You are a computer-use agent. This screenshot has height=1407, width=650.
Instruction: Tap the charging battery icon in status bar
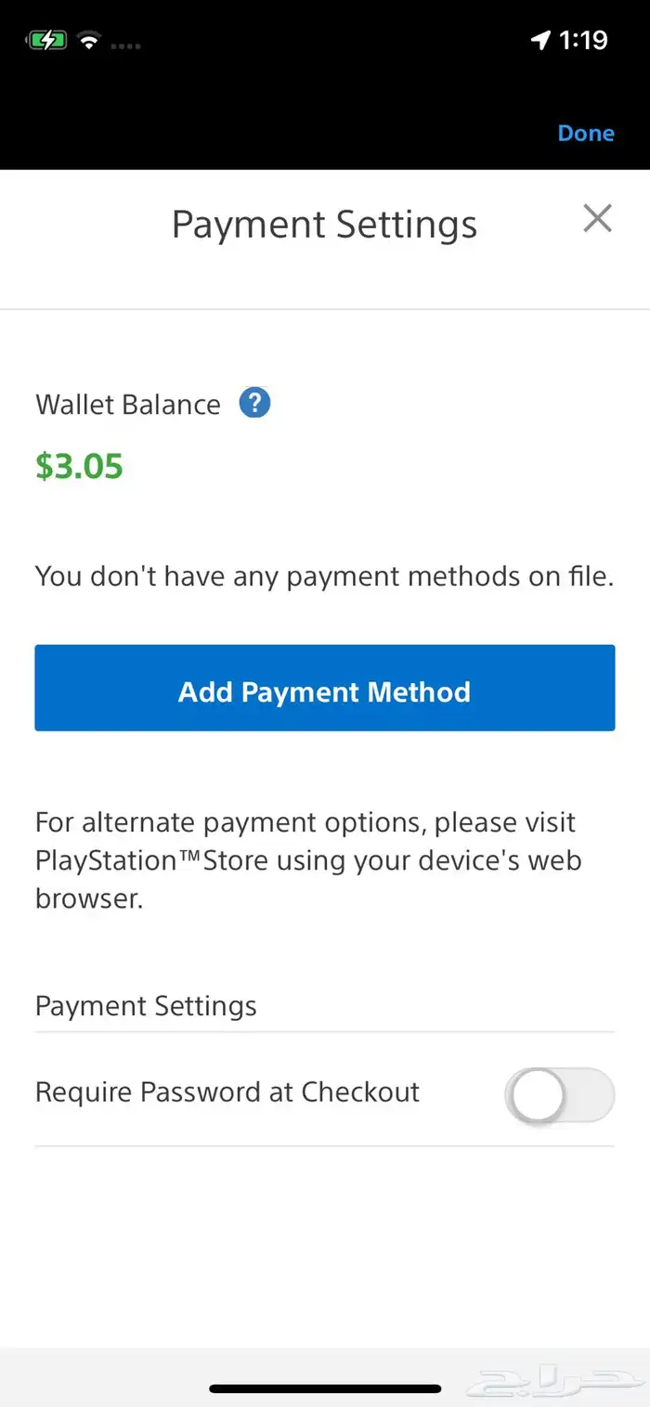tap(45, 41)
